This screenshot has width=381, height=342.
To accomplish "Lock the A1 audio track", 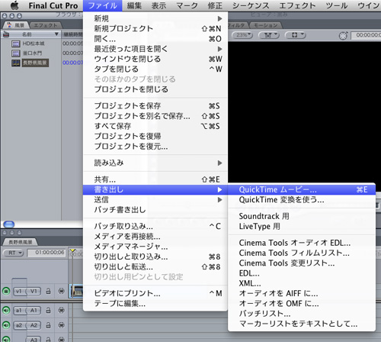I will pos(48,310).
